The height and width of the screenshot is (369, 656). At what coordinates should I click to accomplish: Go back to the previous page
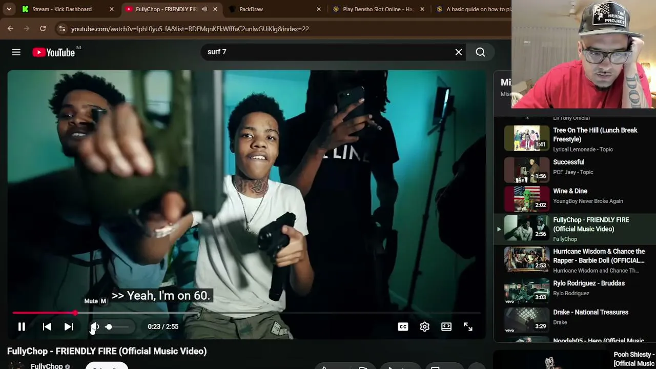[10, 29]
